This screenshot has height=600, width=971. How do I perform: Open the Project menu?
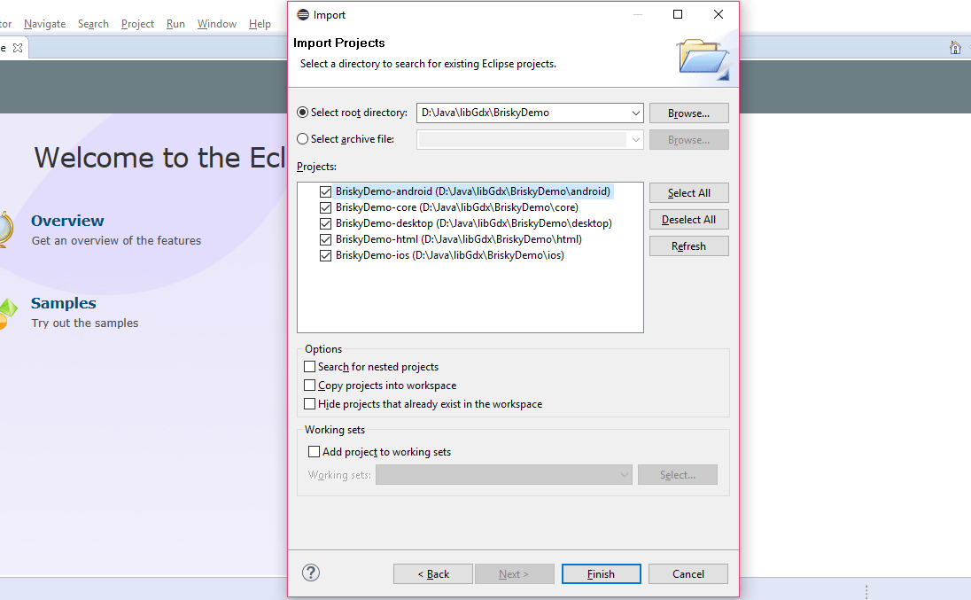137,24
